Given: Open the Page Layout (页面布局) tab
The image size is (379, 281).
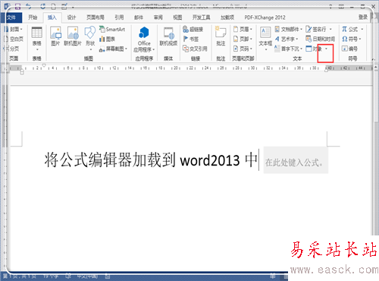Looking at the screenshot, I should click(x=96, y=17).
